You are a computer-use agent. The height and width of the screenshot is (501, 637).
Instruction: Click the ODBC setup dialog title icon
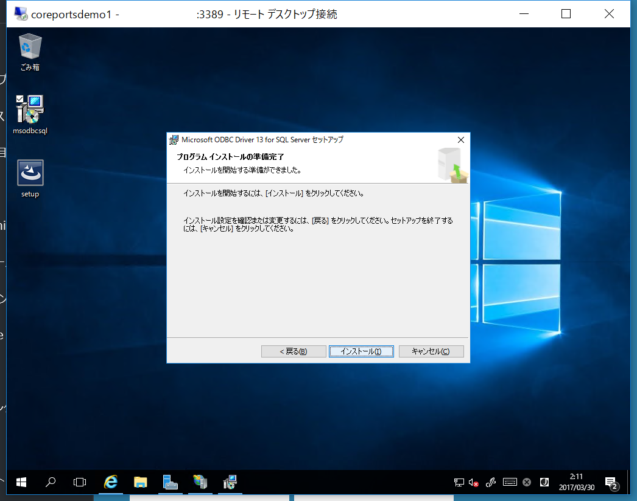pyautogui.click(x=174, y=140)
